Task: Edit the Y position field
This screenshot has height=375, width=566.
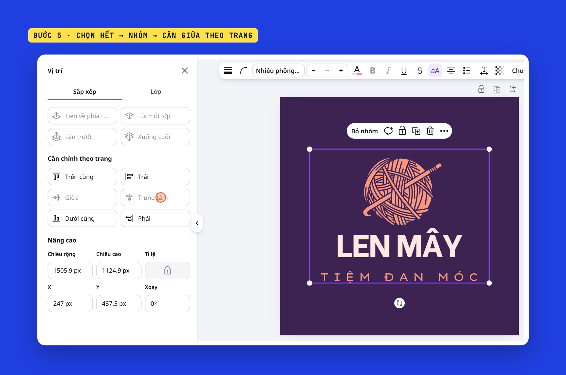Action: pyautogui.click(x=119, y=304)
